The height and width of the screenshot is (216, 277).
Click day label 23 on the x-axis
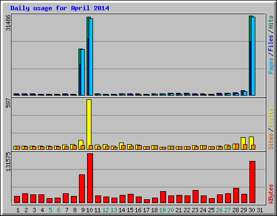click(195, 210)
